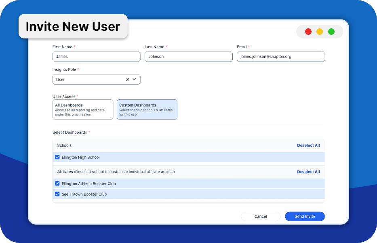This screenshot has width=377, height=243.
Task: Uncheck Ellington High School checkbox
Action: pos(57,157)
